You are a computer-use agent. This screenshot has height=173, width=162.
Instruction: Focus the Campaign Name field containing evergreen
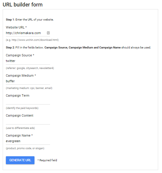pos(28,141)
